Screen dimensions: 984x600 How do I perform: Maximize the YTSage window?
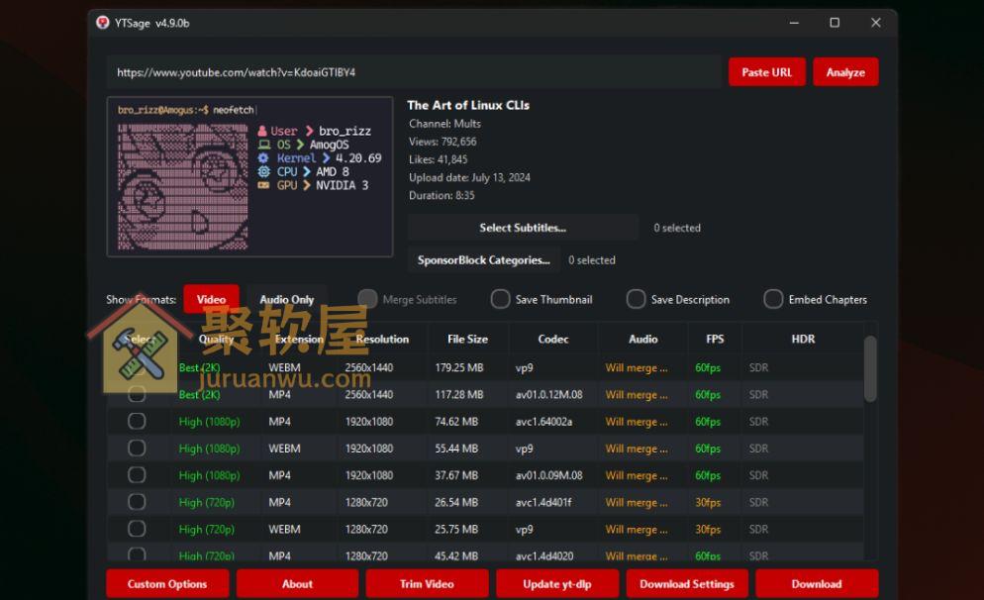tap(835, 23)
